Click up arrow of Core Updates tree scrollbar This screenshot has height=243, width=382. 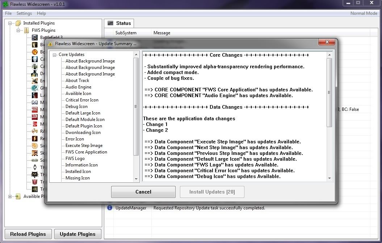point(136,55)
